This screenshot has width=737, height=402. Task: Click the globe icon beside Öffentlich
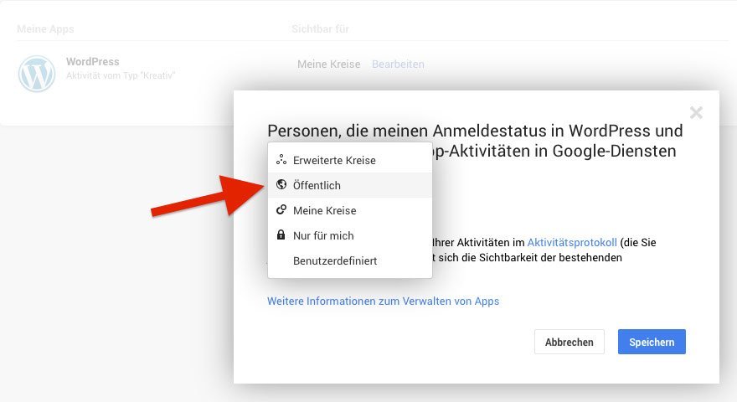tap(281, 184)
